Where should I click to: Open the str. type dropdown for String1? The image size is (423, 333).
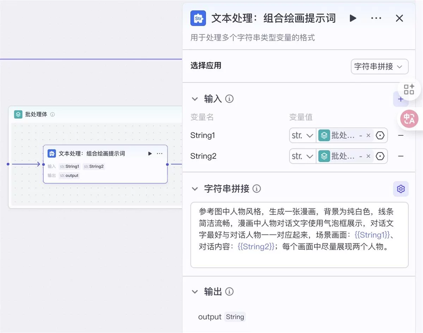pos(302,135)
